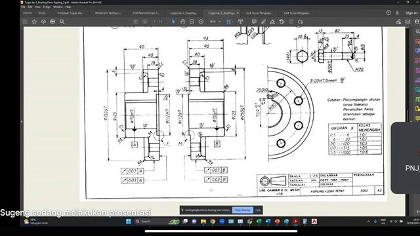Screen dimensions: 420x236
Task: Switch to the Home tab
Action: tap(28, 13)
